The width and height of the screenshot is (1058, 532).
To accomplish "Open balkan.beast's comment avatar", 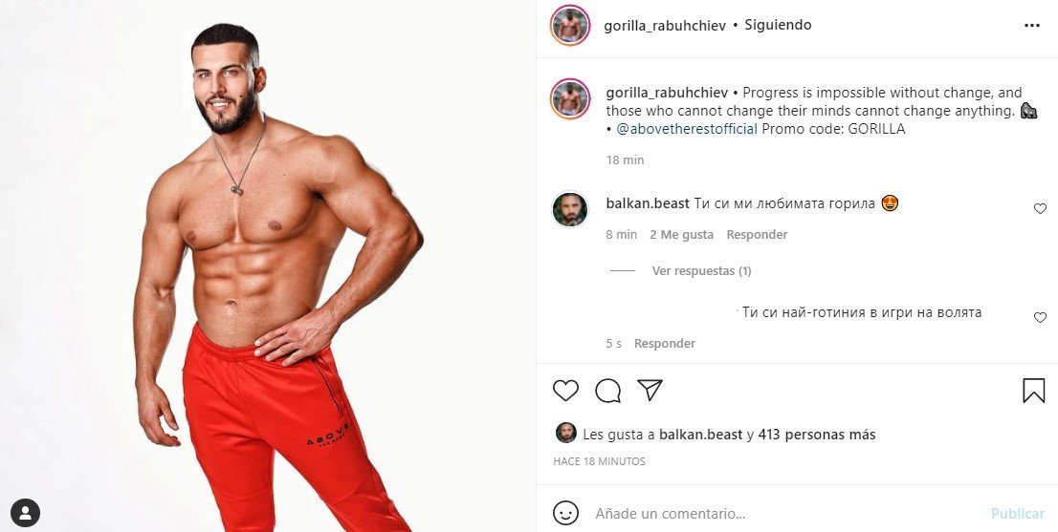I will (570, 209).
